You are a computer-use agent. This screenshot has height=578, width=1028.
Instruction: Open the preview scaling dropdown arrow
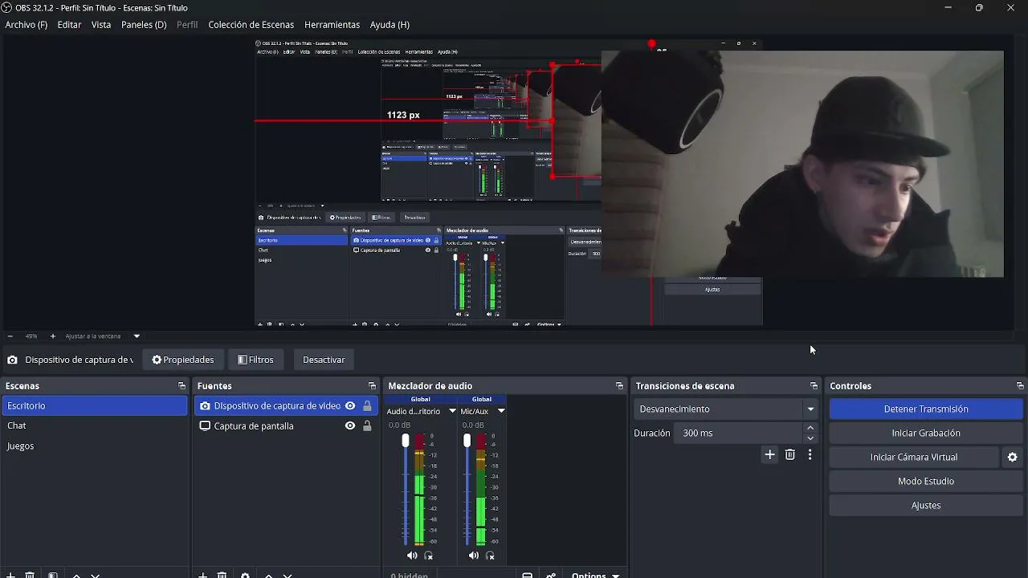point(137,336)
